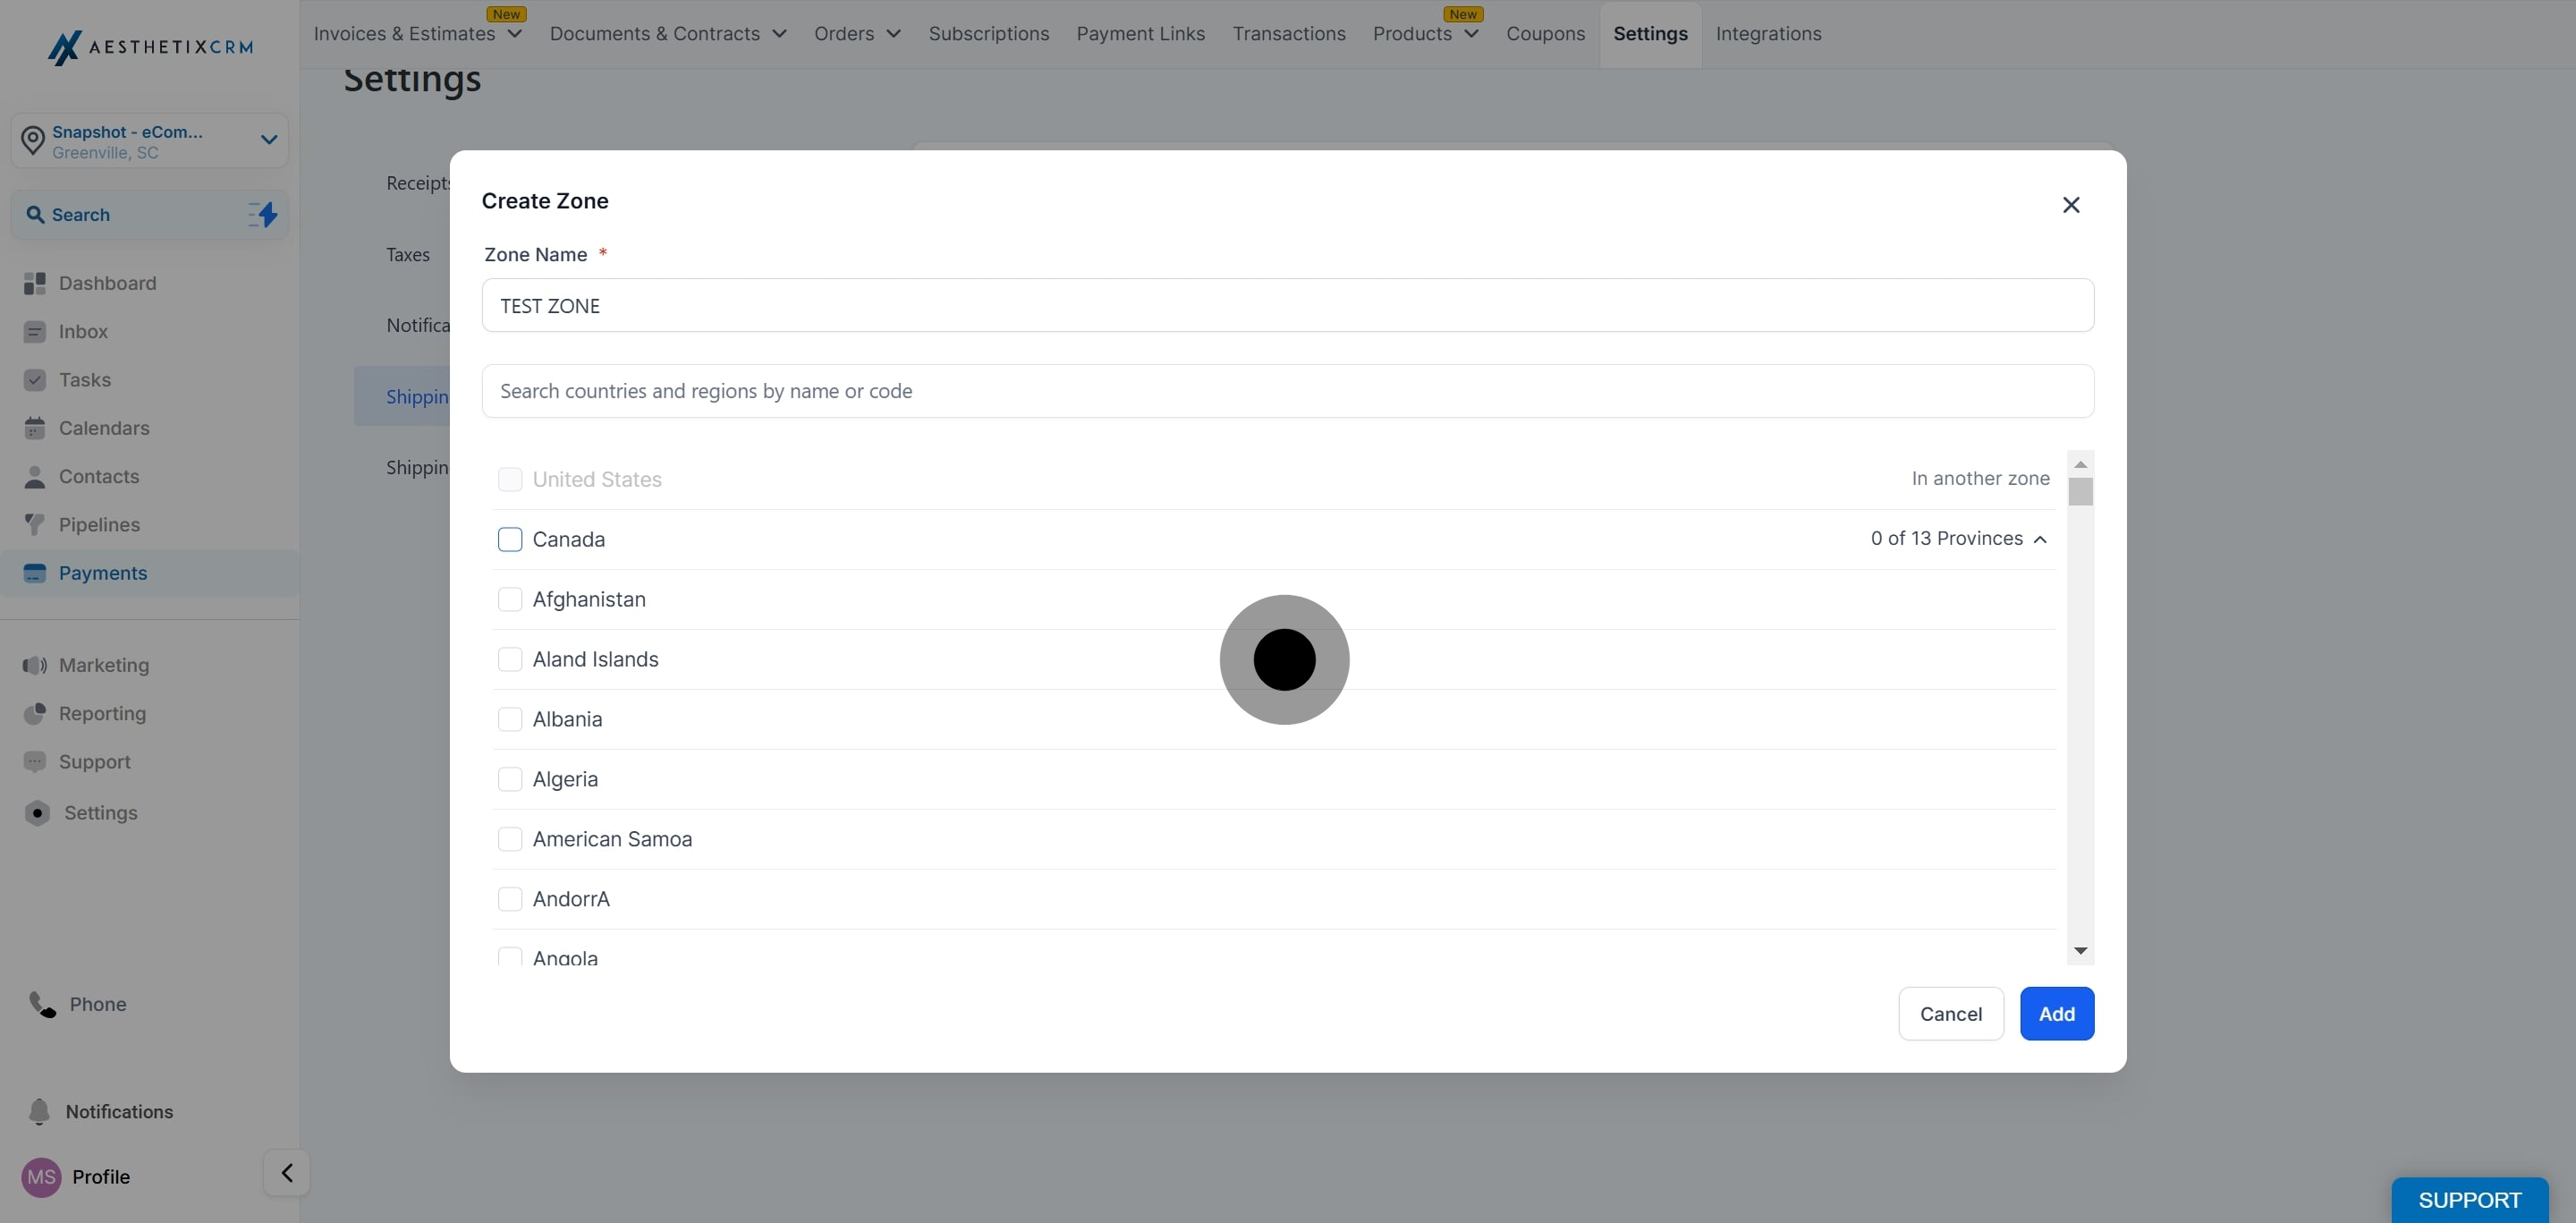Click the Add button
Screen dimensions: 2576x1223
point(2056,1013)
